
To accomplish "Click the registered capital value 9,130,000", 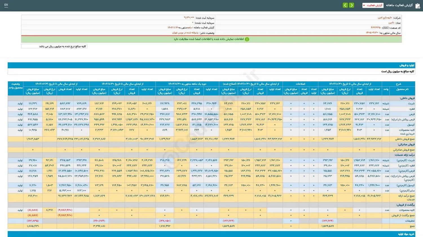I will 189,18.
